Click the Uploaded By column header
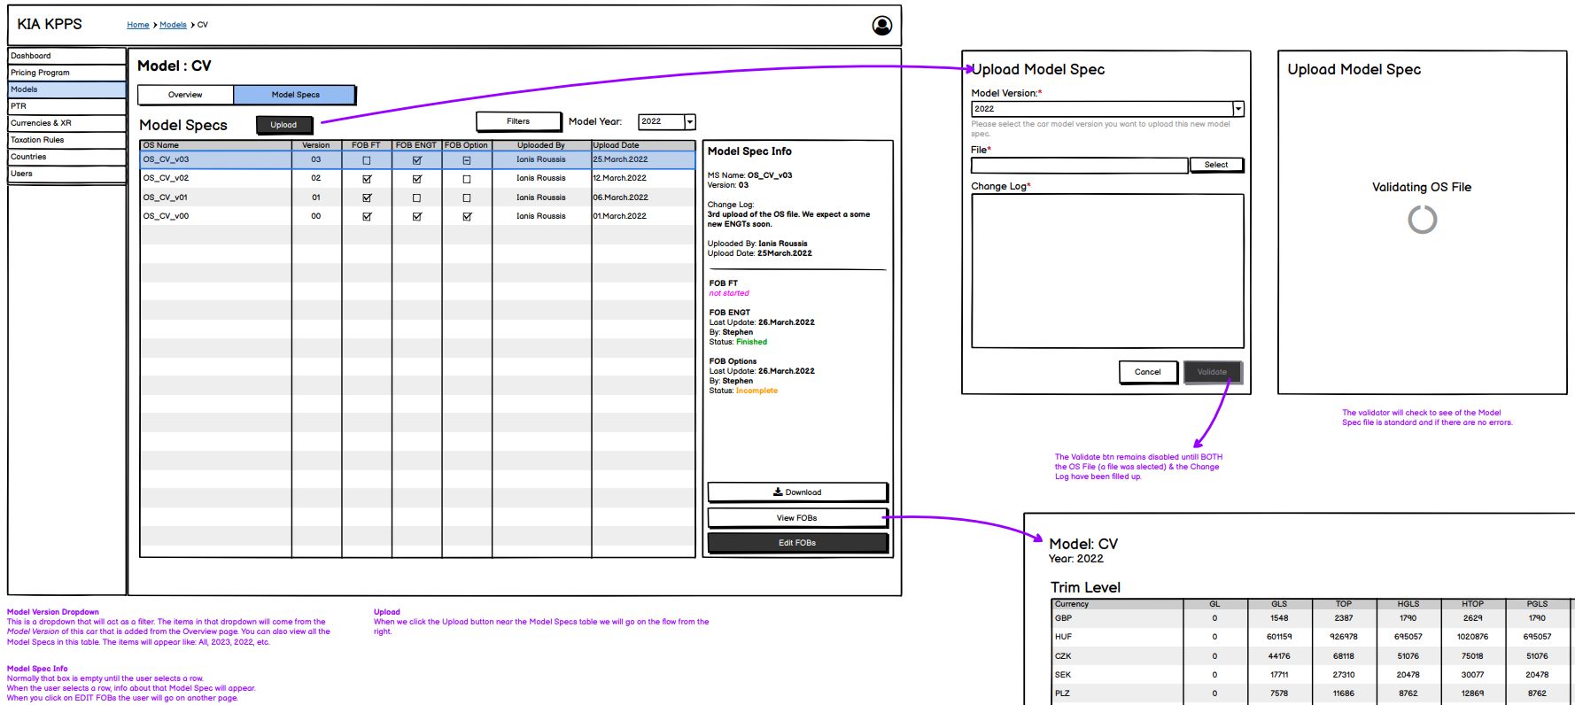The height and width of the screenshot is (705, 1575). coord(541,145)
